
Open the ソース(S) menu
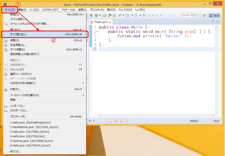click(x=34, y=10)
